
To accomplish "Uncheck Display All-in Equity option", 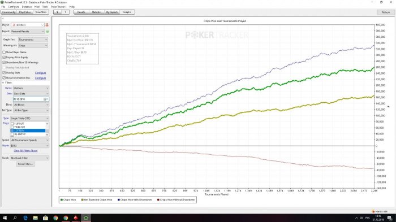I will (4, 57).
